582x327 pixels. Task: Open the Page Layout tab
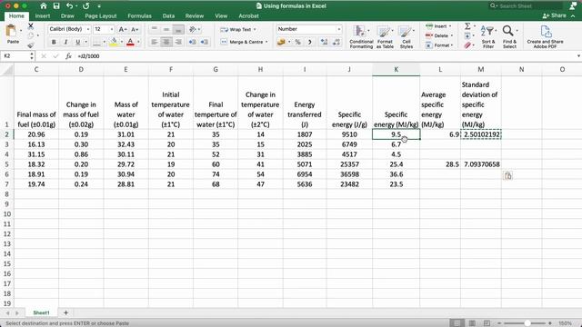pyautogui.click(x=101, y=16)
